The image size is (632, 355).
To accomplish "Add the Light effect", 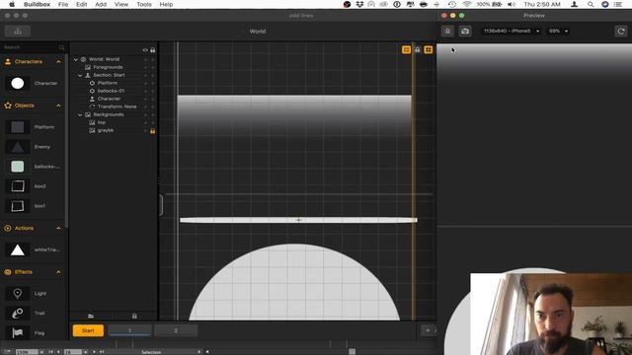I will (18, 294).
